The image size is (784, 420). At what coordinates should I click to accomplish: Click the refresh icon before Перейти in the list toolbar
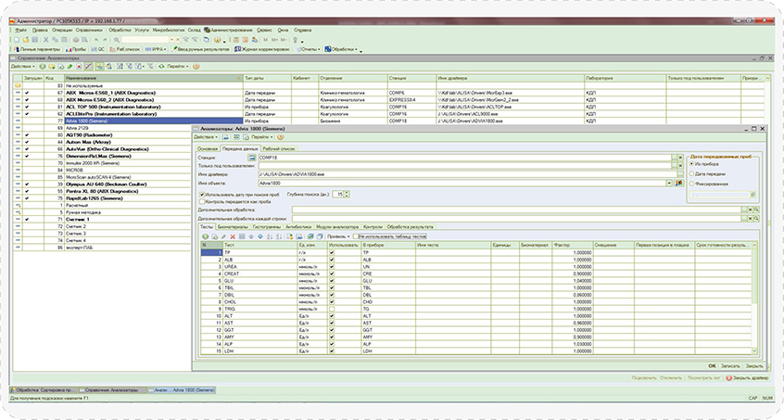tap(161, 67)
